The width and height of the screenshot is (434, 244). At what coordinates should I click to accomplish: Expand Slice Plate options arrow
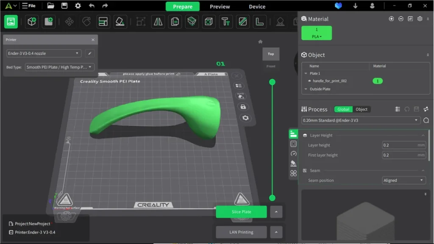(276, 212)
